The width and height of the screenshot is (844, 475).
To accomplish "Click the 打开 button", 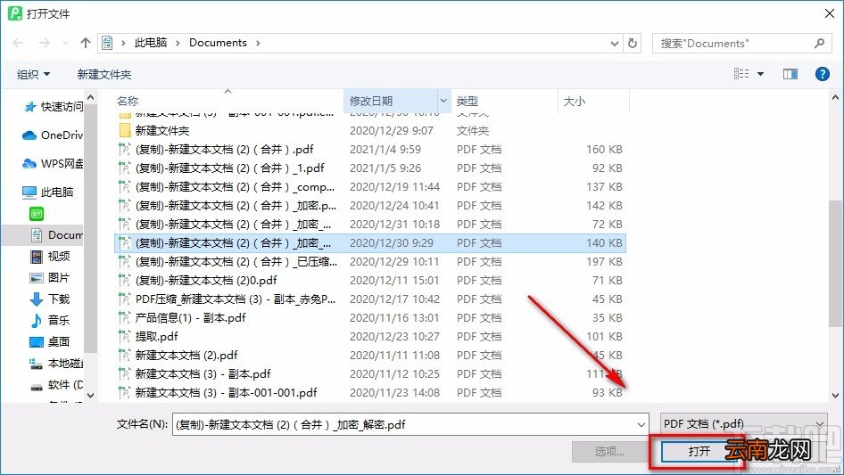I will (699, 451).
